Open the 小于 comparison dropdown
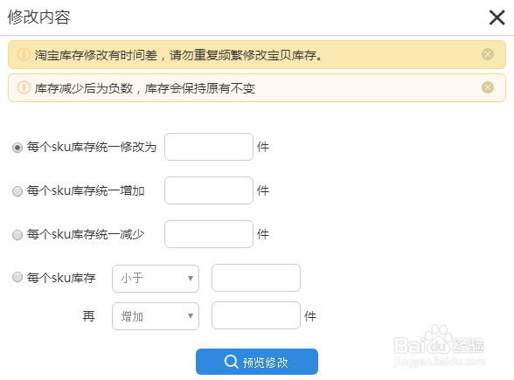The height and width of the screenshot is (380, 514). tap(156, 279)
